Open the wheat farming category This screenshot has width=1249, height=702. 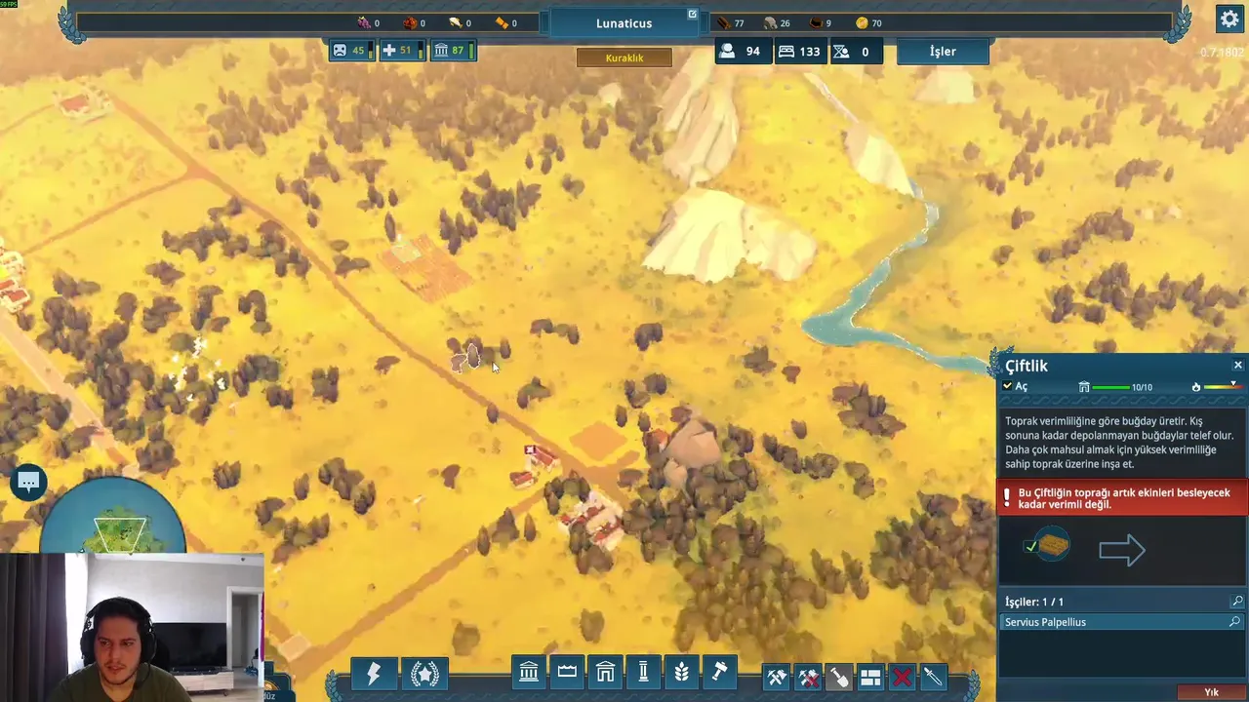point(681,672)
